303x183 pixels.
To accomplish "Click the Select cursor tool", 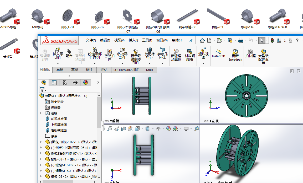I will (261, 40).
